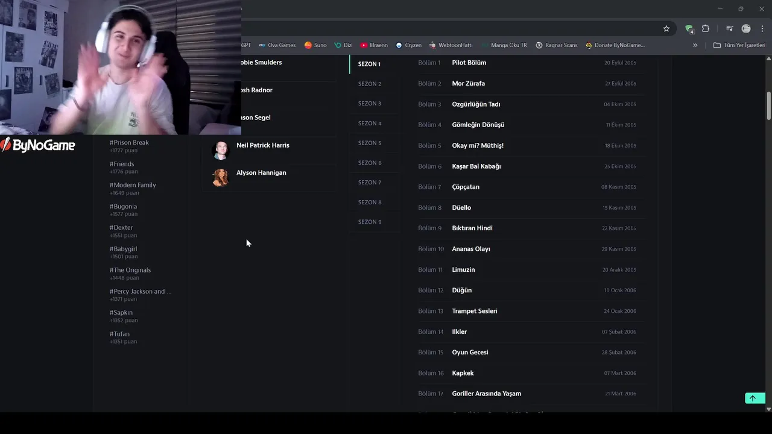
Task: Open episode Oyun Gecesi
Action: [470, 352]
